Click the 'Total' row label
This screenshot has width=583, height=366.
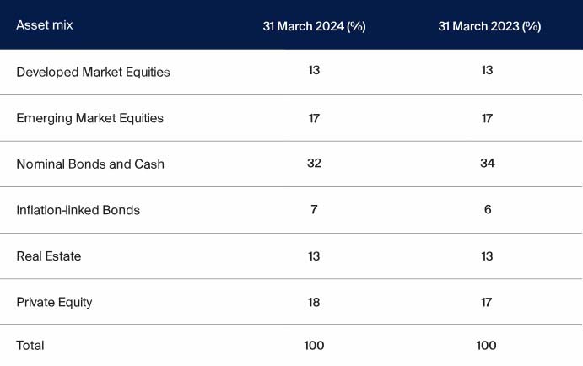pyautogui.click(x=30, y=346)
